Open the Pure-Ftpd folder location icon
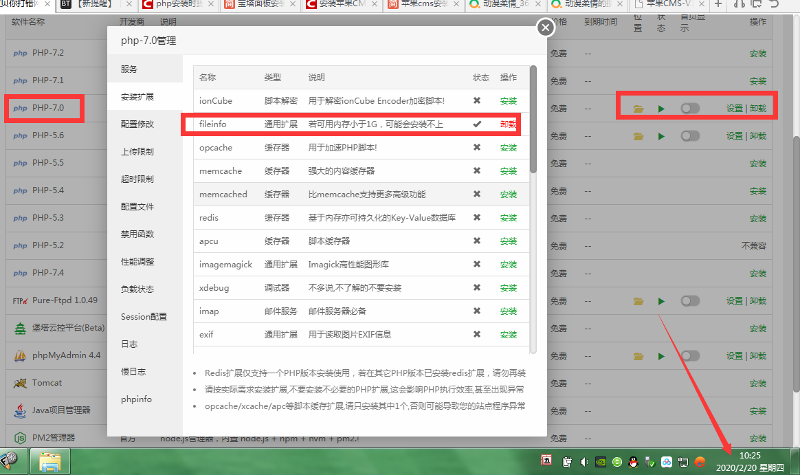The width and height of the screenshot is (800, 475). point(638,301)
